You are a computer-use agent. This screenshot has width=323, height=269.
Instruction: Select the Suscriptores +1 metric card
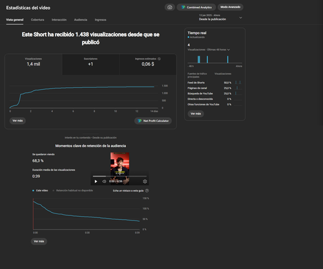pos(90,64)
